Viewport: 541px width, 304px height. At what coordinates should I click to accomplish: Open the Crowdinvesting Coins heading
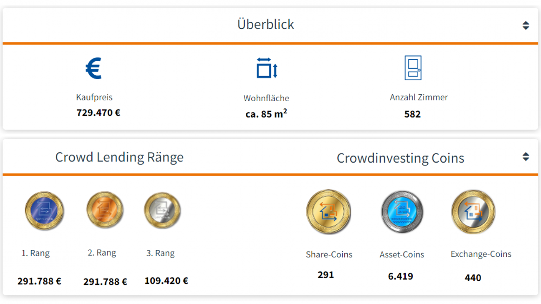coord(400,158)
